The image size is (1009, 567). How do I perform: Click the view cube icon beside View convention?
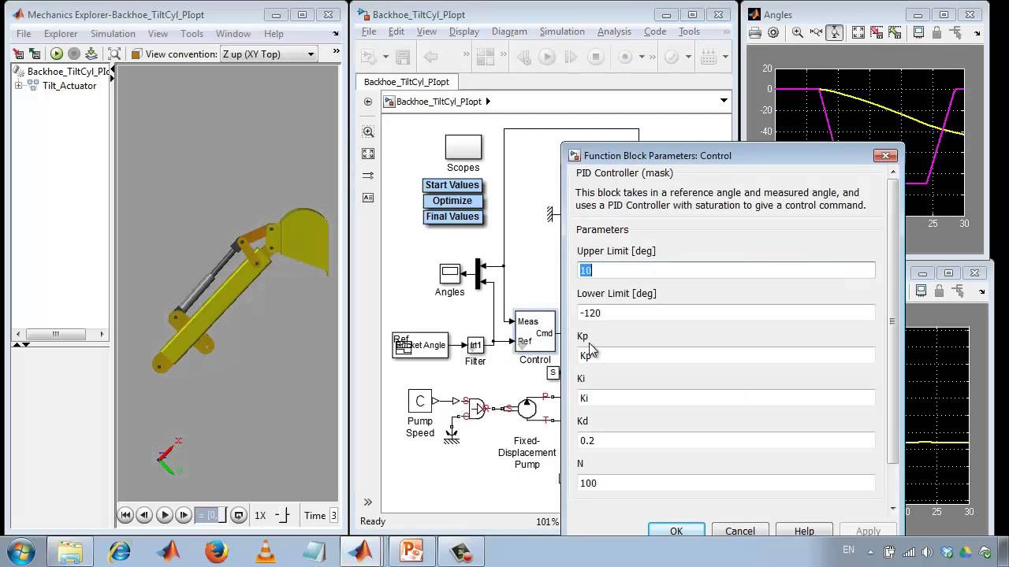click(136, 54)
